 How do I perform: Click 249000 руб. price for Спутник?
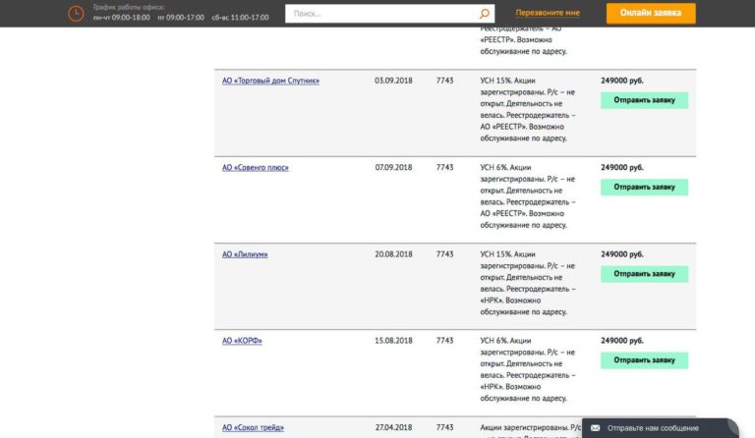click(621, 81)
